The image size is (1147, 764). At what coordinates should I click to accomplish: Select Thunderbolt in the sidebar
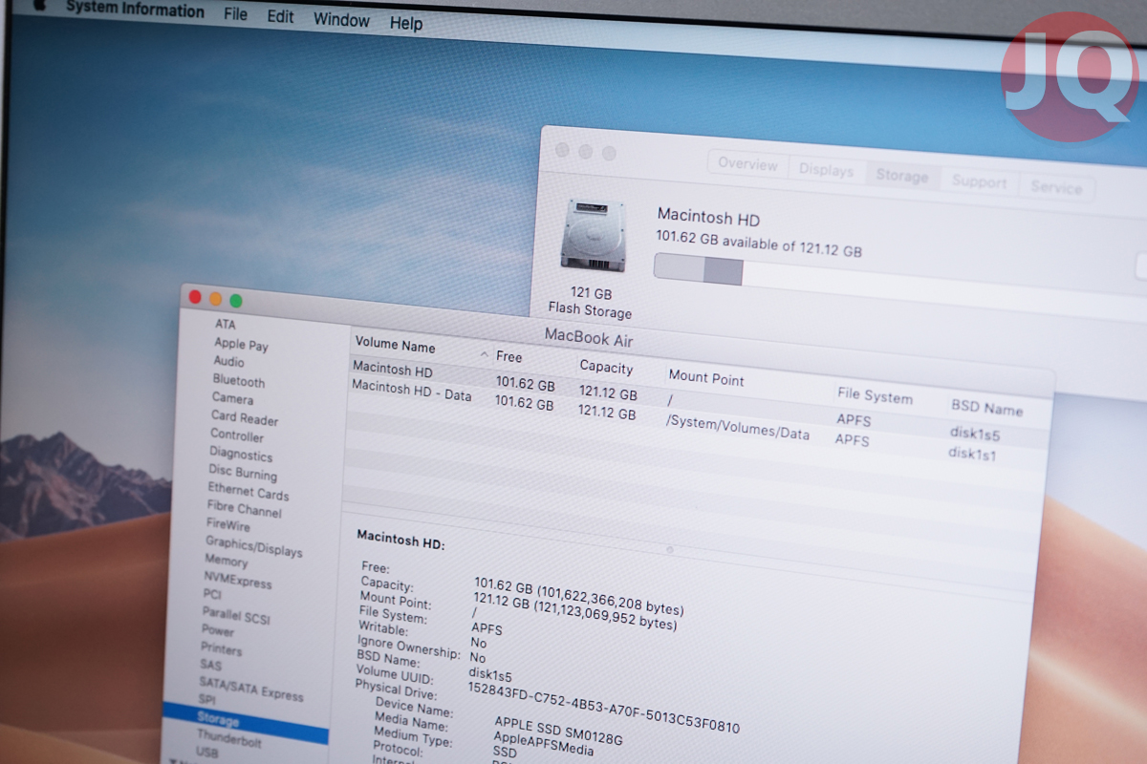click(229, 738)
